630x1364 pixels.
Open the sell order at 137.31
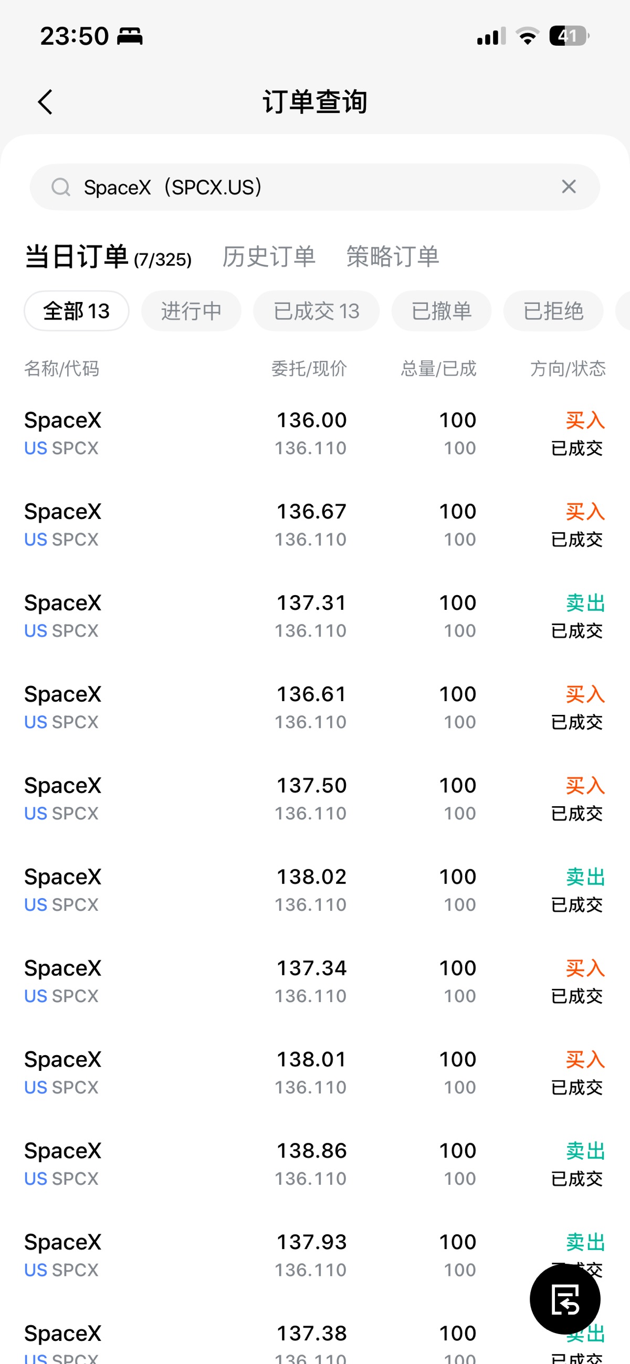pyautogui.click(x=315, y=616)
